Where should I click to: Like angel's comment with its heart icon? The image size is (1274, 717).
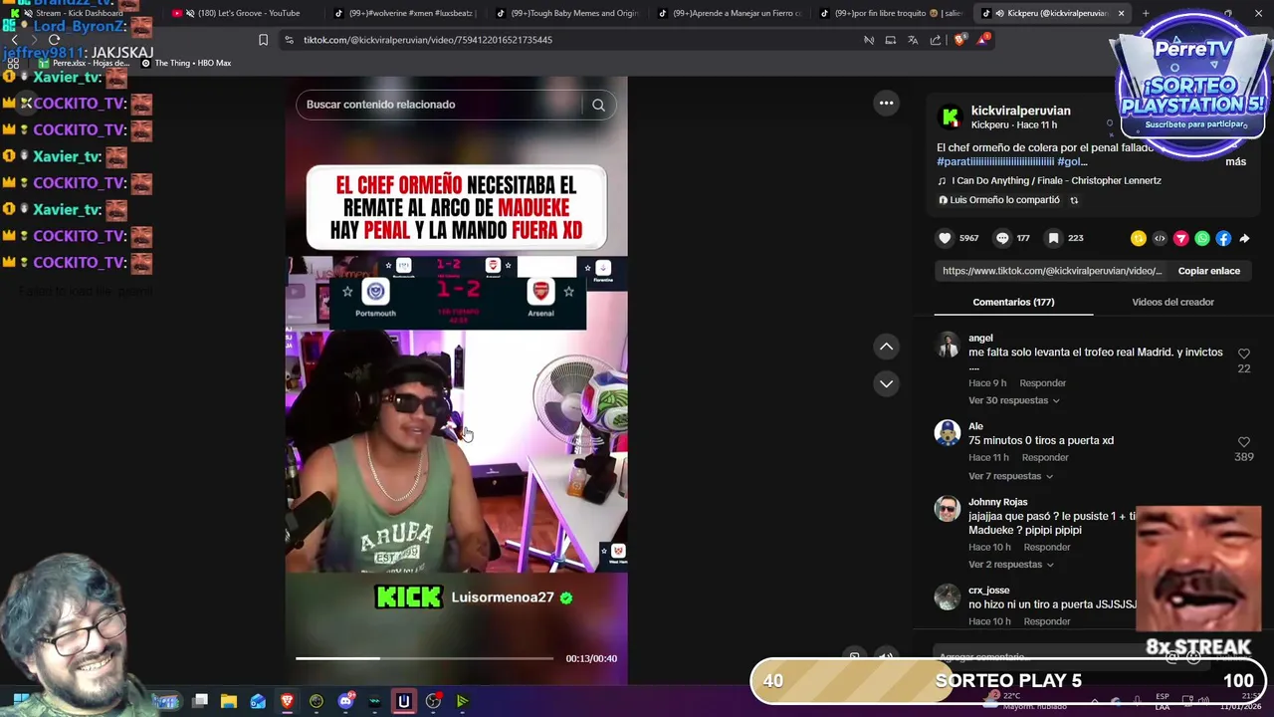tap(1243, 354)
